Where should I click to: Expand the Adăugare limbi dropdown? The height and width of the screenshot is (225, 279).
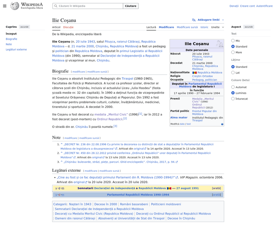(x=208, y=20)
